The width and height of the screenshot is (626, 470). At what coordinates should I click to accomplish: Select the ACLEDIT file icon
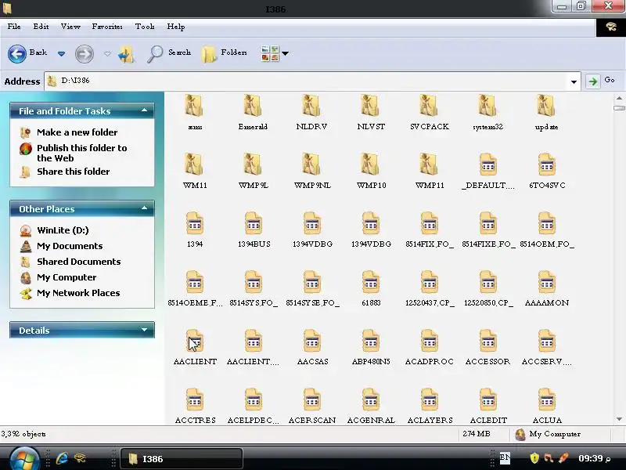pos(487,400)
